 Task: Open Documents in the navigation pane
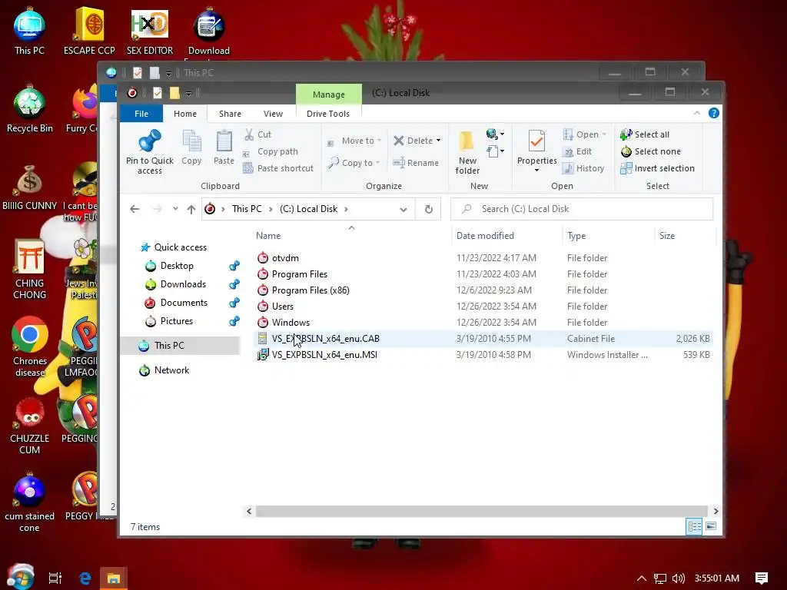pos(177,303)
